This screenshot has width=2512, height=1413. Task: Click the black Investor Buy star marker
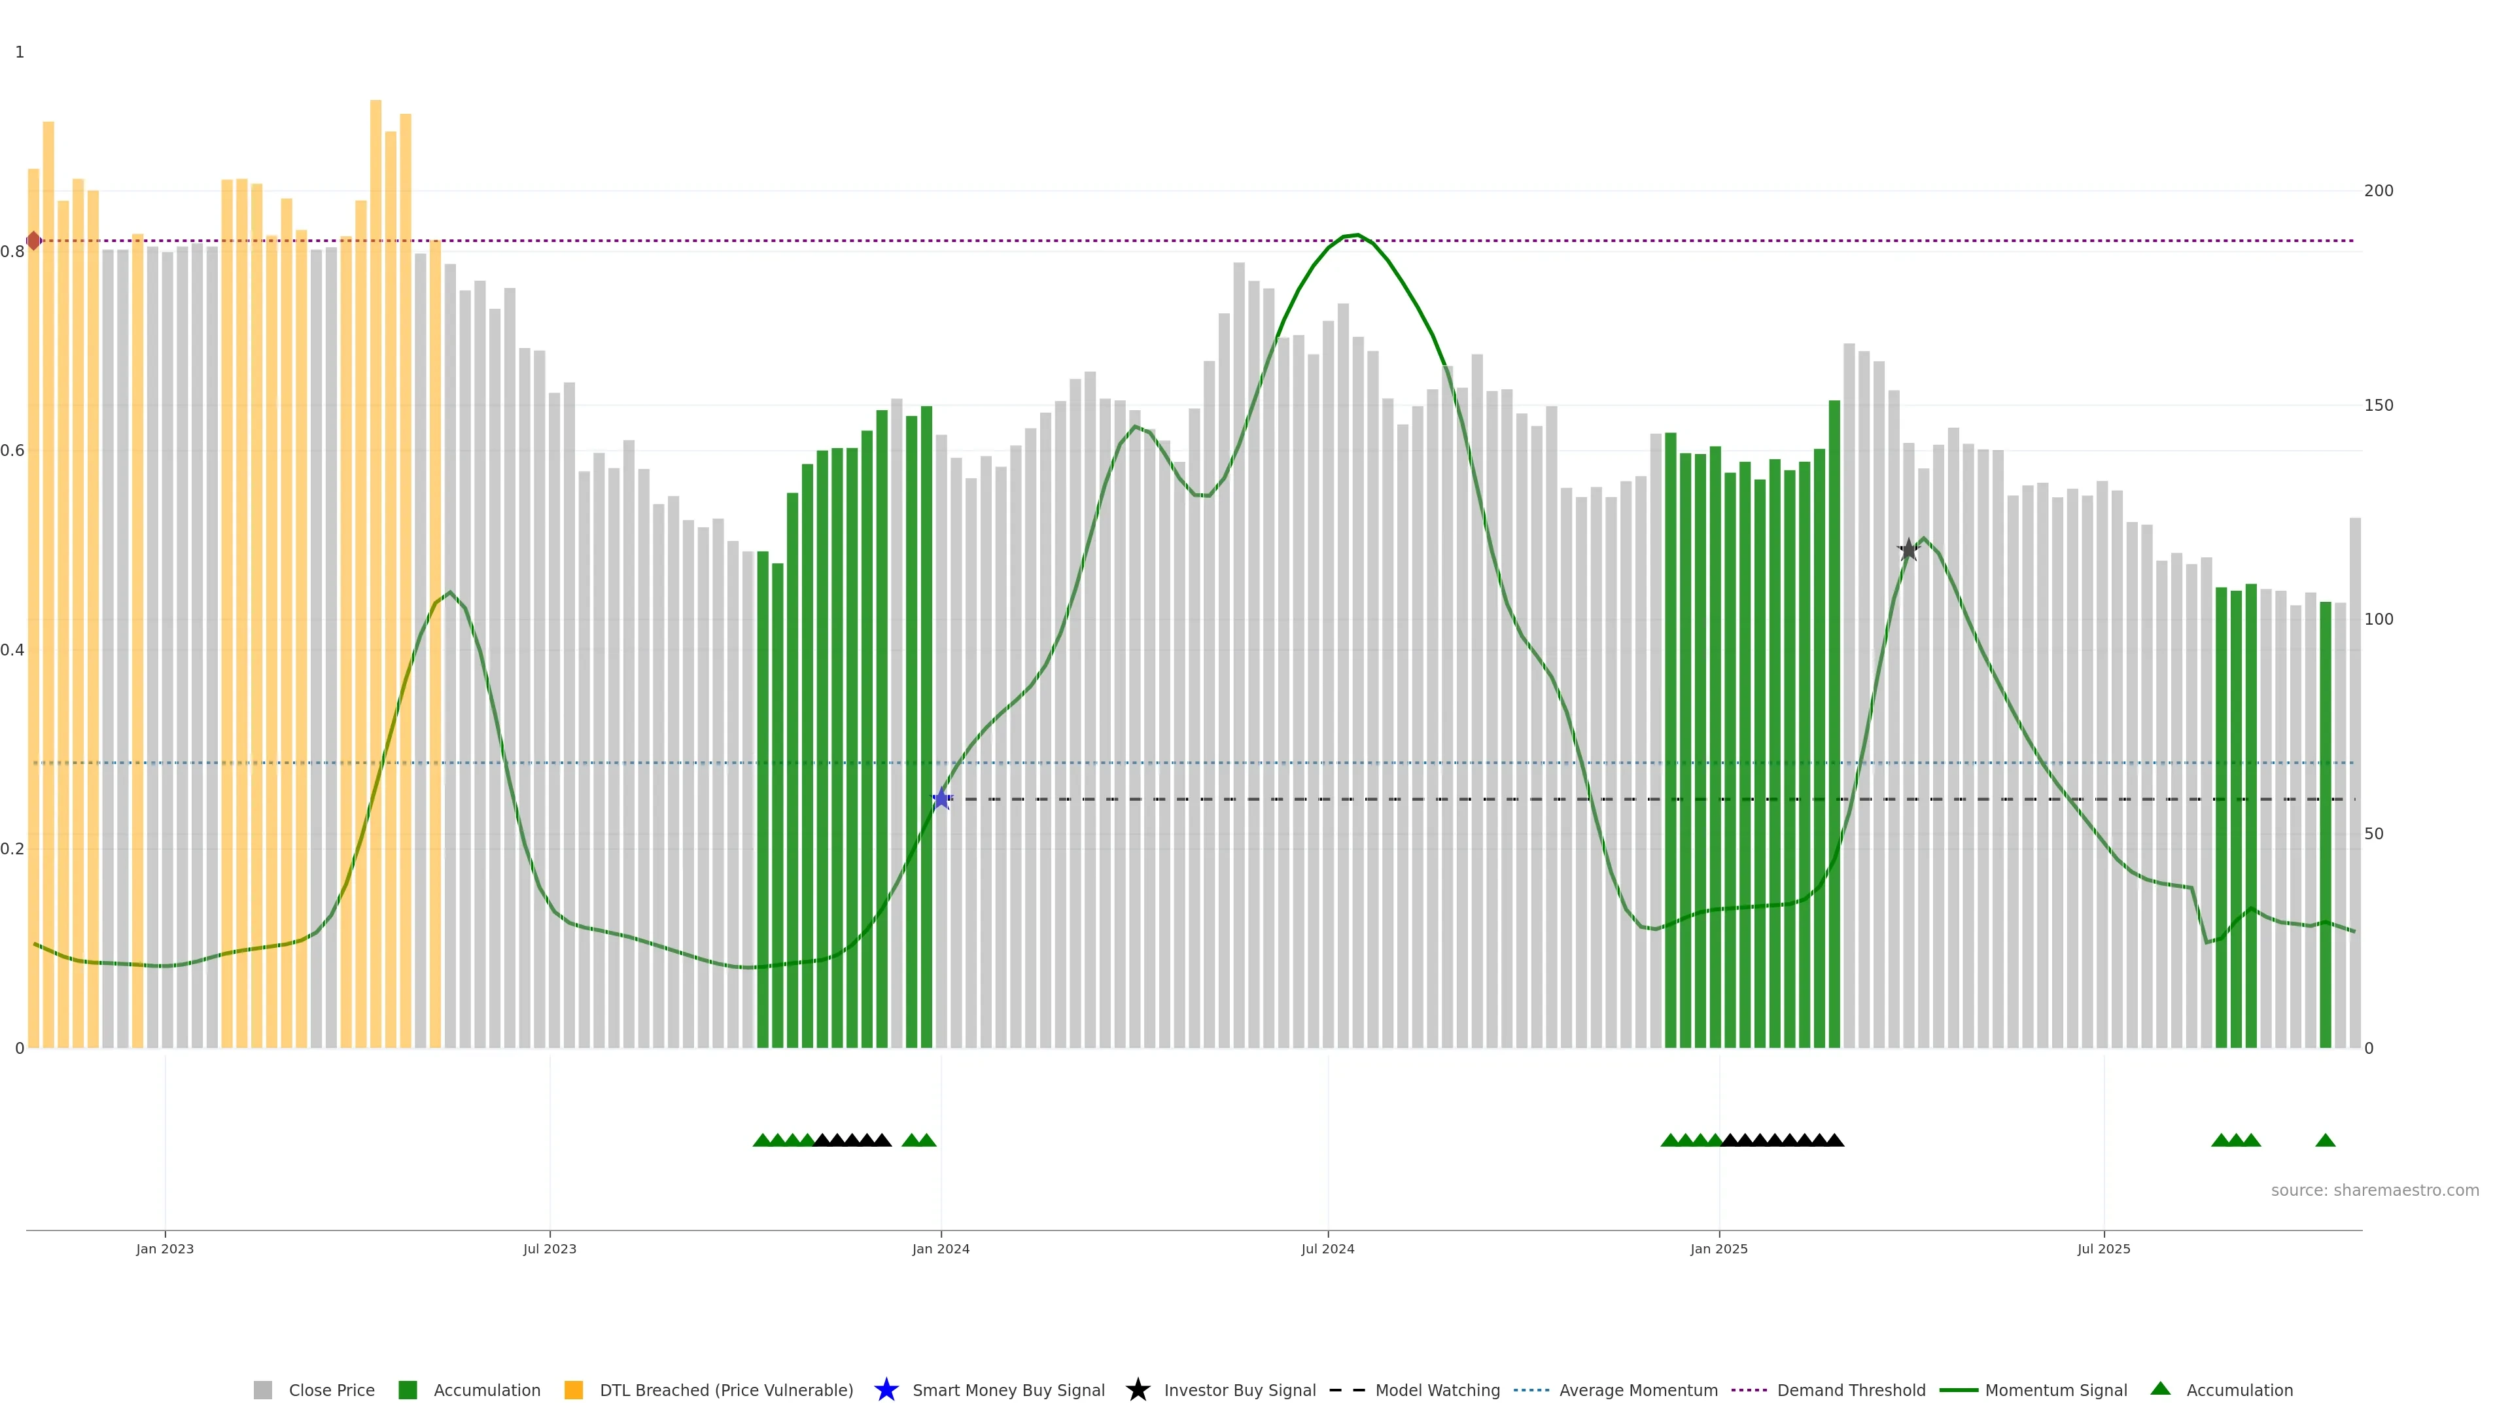click(x=1908, y=550)
